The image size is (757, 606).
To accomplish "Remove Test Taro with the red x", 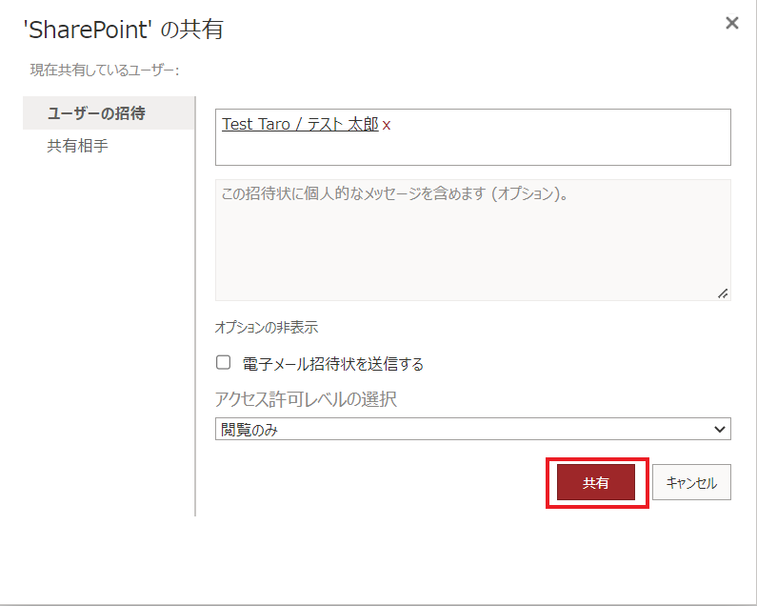I will point(387,126).
